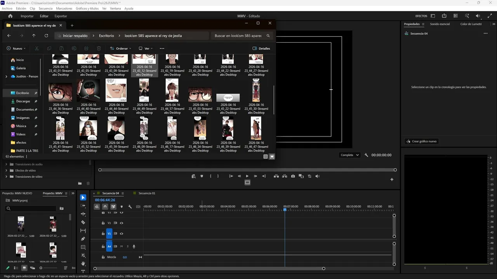Image resolution: width=497 pixels, height=279 pixels.
Task: Mute the A4 audio track
Action: pos(122,246)
